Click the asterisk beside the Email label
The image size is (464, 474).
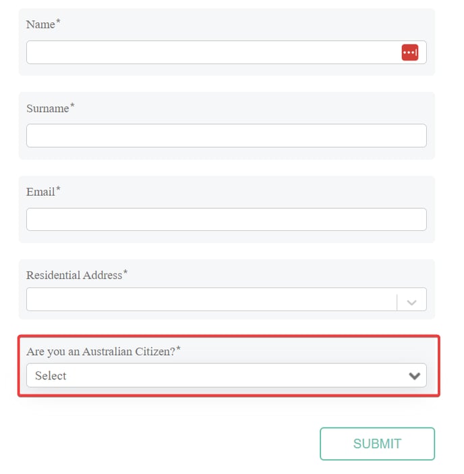[58, 188]
